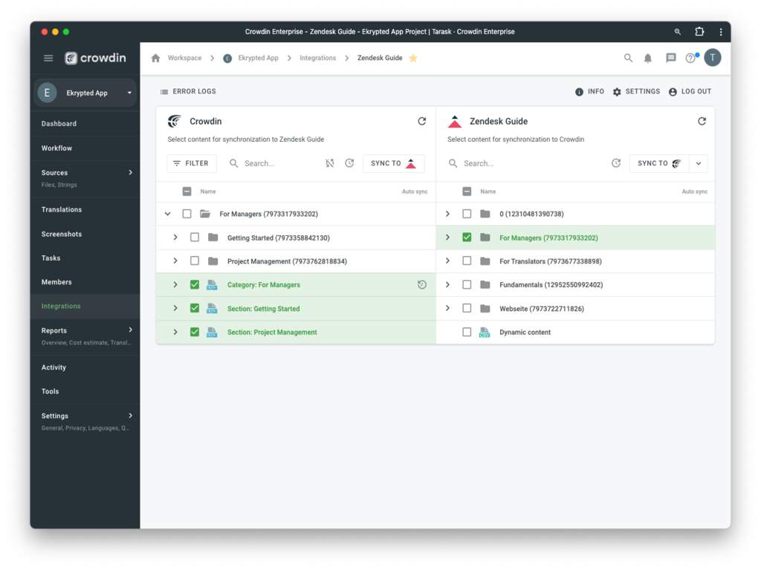Viewport: 761px width, 570px height.
Task: Tick the For Translators folder checkbox
Action: [x=467, y=261]
